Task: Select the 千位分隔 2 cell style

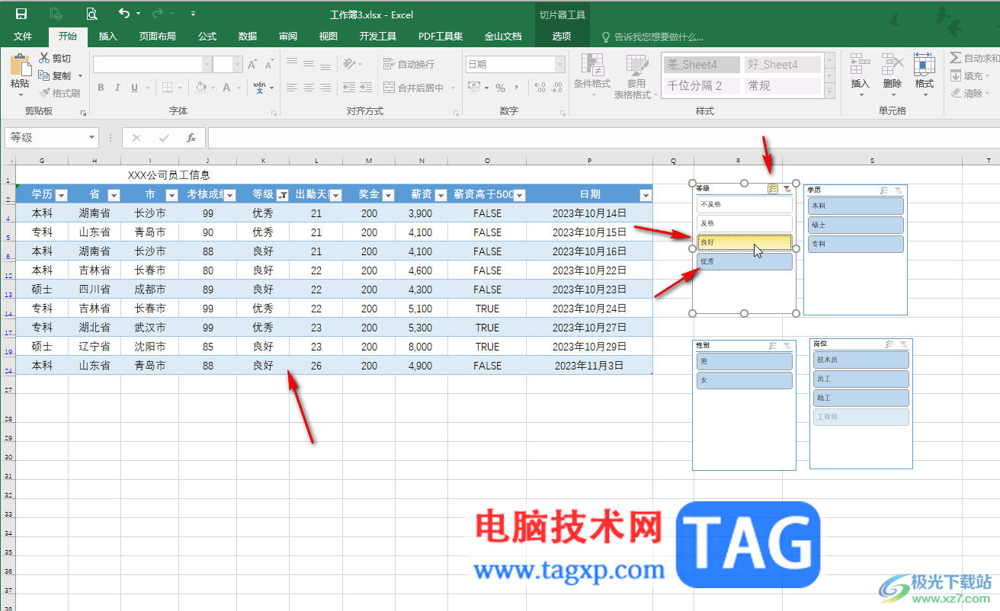Action: point(701,85)
